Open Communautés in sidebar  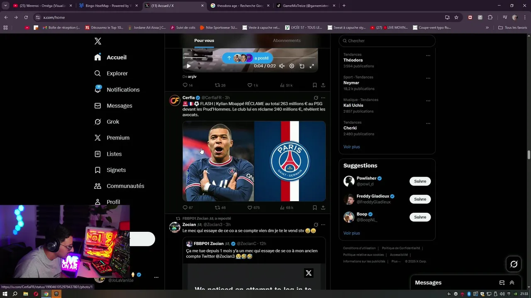pyautogui.click(x=119, y=186)
